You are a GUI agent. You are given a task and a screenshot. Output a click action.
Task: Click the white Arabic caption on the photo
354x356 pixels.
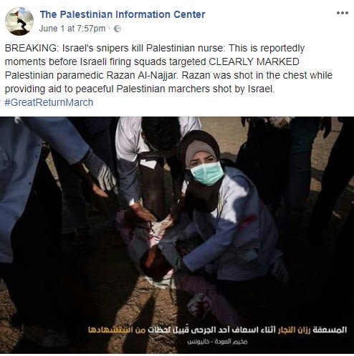[x=217, y=330]
